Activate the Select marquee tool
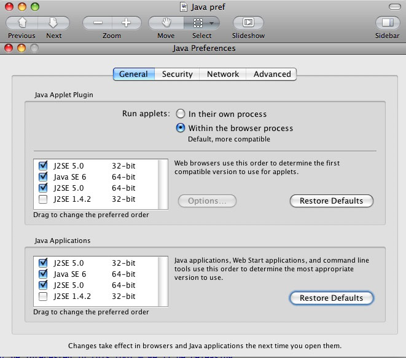 (198, 23)
